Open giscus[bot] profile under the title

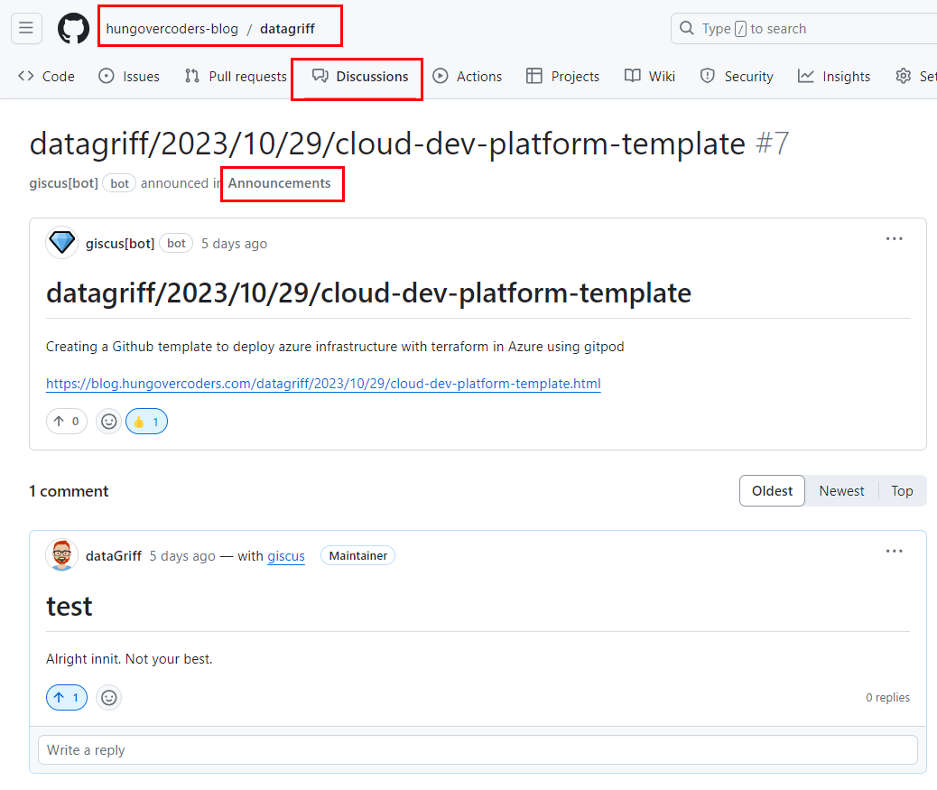(64, 183)
